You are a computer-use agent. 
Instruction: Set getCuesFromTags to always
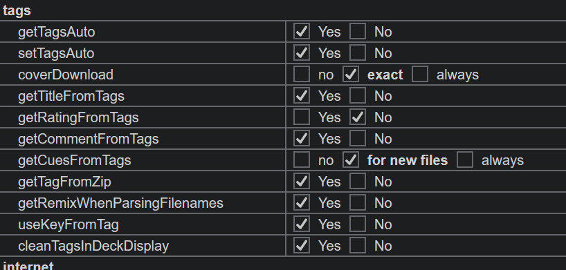(x=464, y=160)
